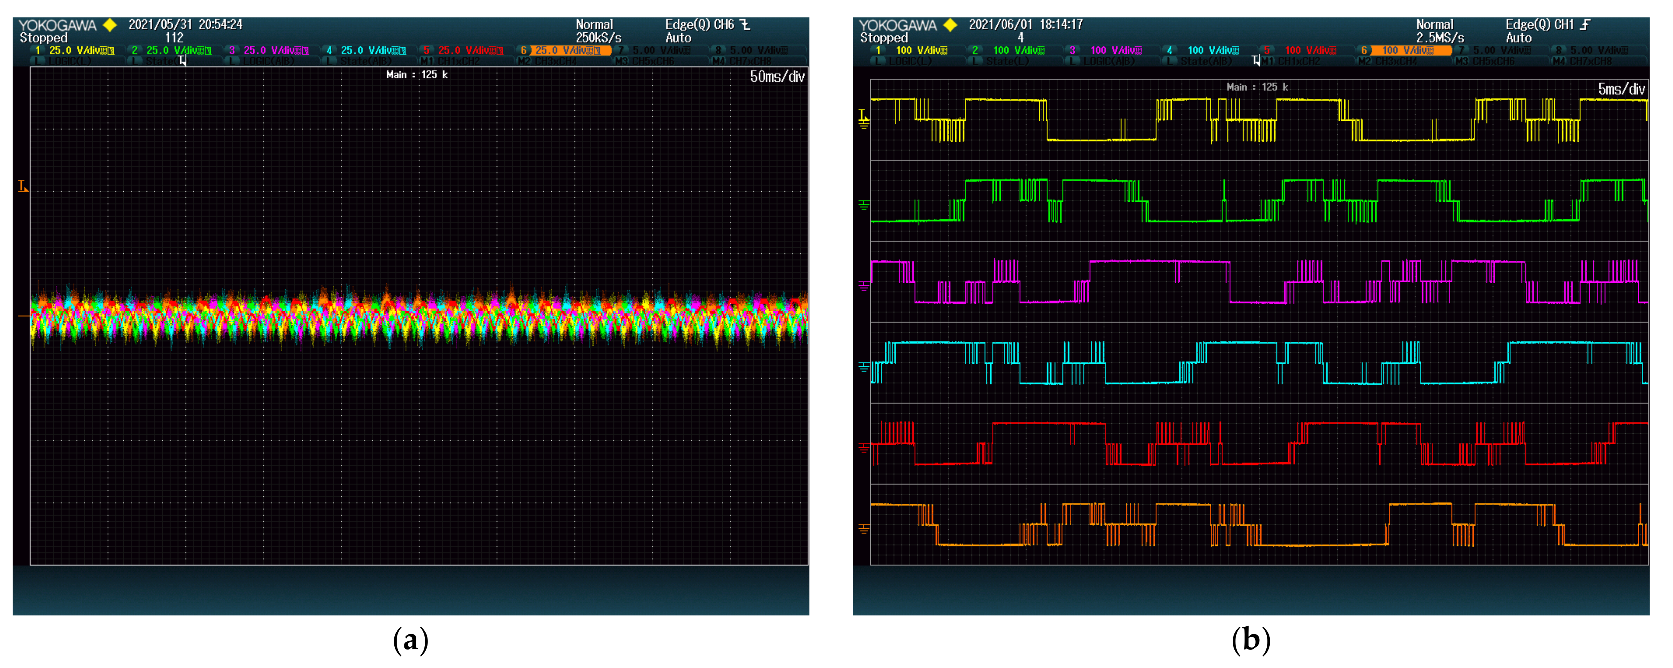Click red CH5 ground marker in right scope
The image size is (1673, 668).
tap(863, 448)
